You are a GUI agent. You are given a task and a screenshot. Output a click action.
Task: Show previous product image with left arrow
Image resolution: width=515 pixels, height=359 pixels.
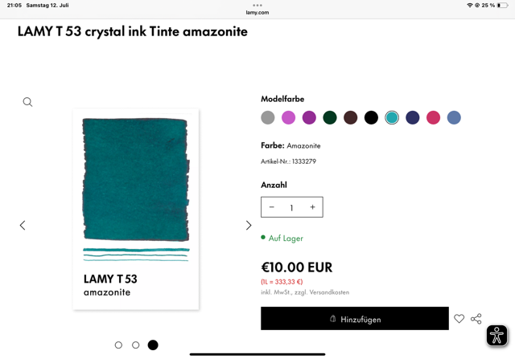(x=23, y=225)
